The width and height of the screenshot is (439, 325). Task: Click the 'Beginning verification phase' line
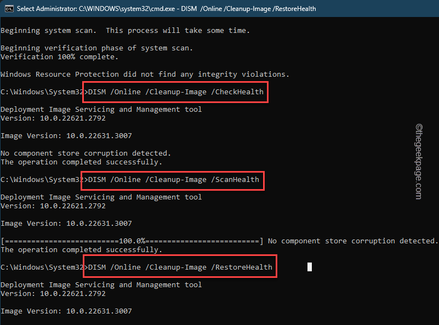[x=96, y=48]
